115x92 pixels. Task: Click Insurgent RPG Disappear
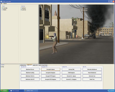point(51,79)
